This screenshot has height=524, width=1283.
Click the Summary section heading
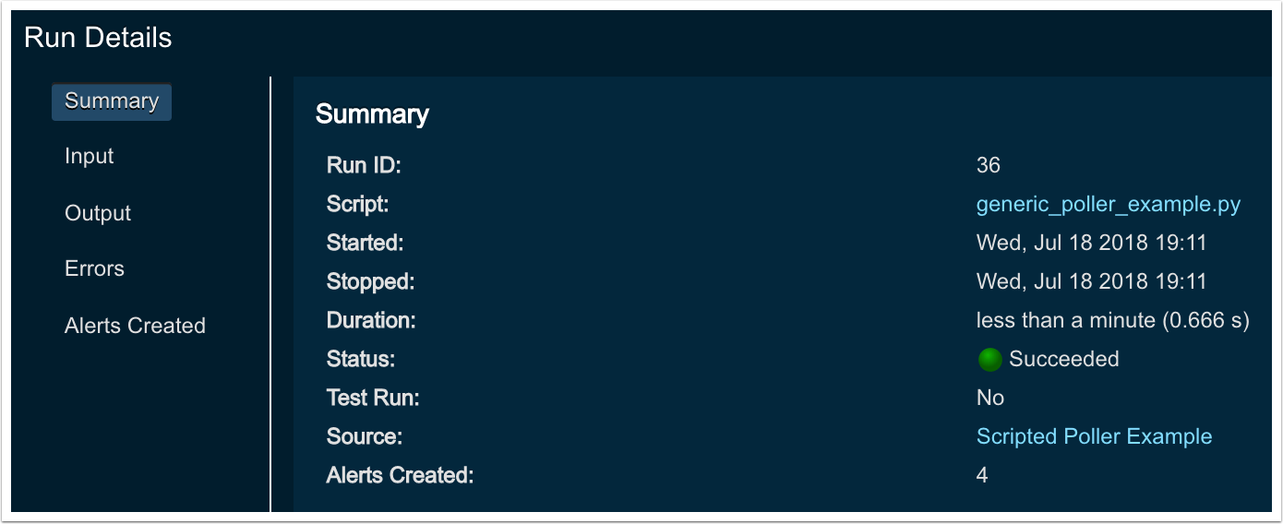[372, 114]
